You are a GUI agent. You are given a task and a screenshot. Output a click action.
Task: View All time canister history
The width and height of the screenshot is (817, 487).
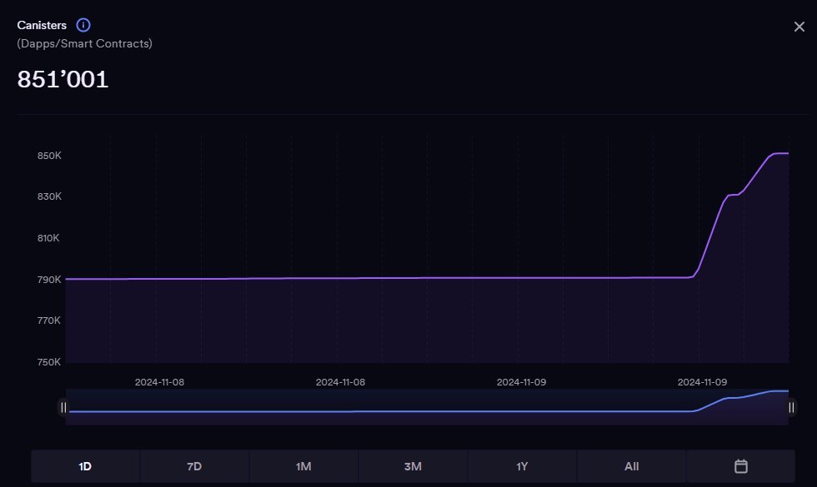[x=631, y=466]
